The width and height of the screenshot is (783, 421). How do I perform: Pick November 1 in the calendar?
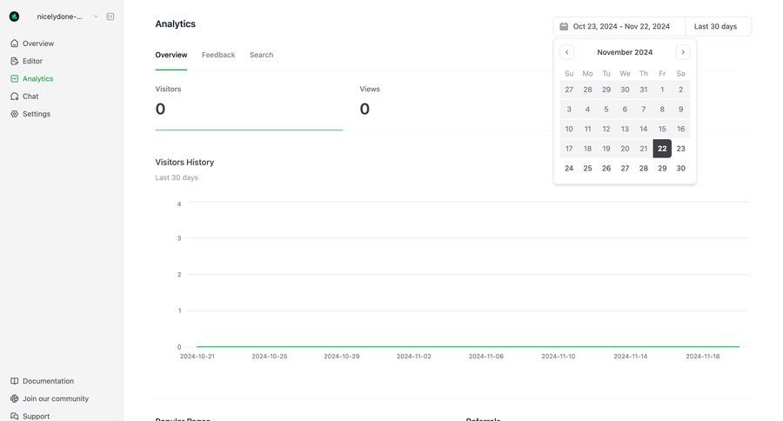[x=662, y=90]
